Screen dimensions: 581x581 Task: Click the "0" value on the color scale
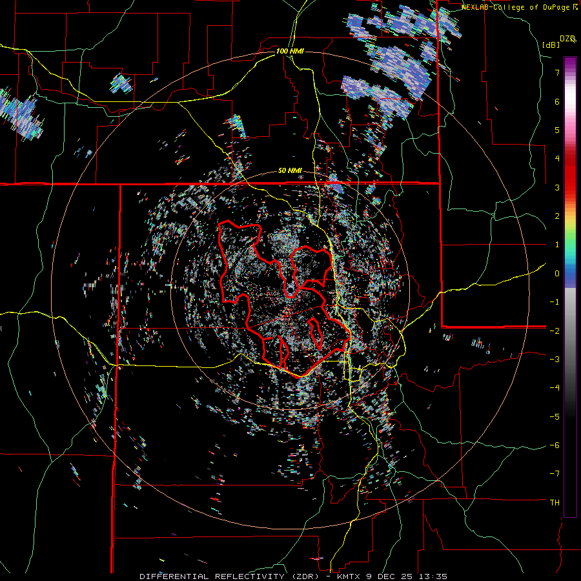(557, 274)
